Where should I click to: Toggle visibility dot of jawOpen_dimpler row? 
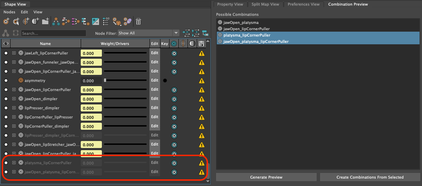6,99
